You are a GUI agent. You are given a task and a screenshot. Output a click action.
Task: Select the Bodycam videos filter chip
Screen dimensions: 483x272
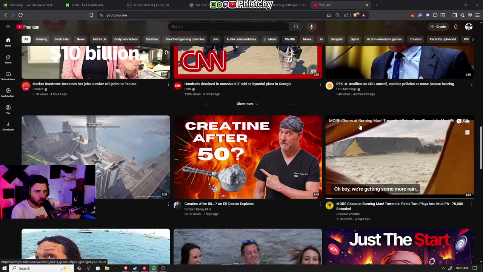pos(126,39)
